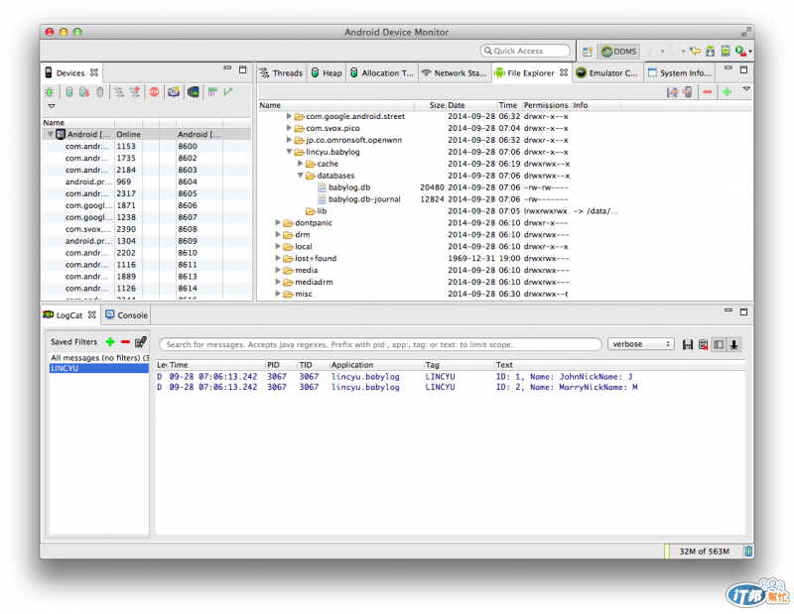Switch to the Heap tab
The height and width of the screenshot is (614, 794).
327,73
